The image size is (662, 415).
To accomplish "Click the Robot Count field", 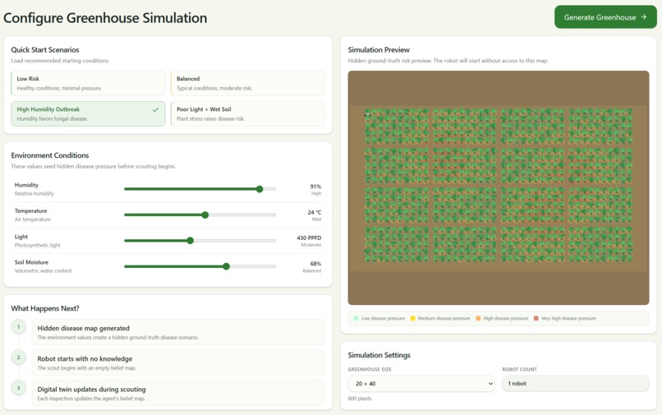I will tap(576, 383).
